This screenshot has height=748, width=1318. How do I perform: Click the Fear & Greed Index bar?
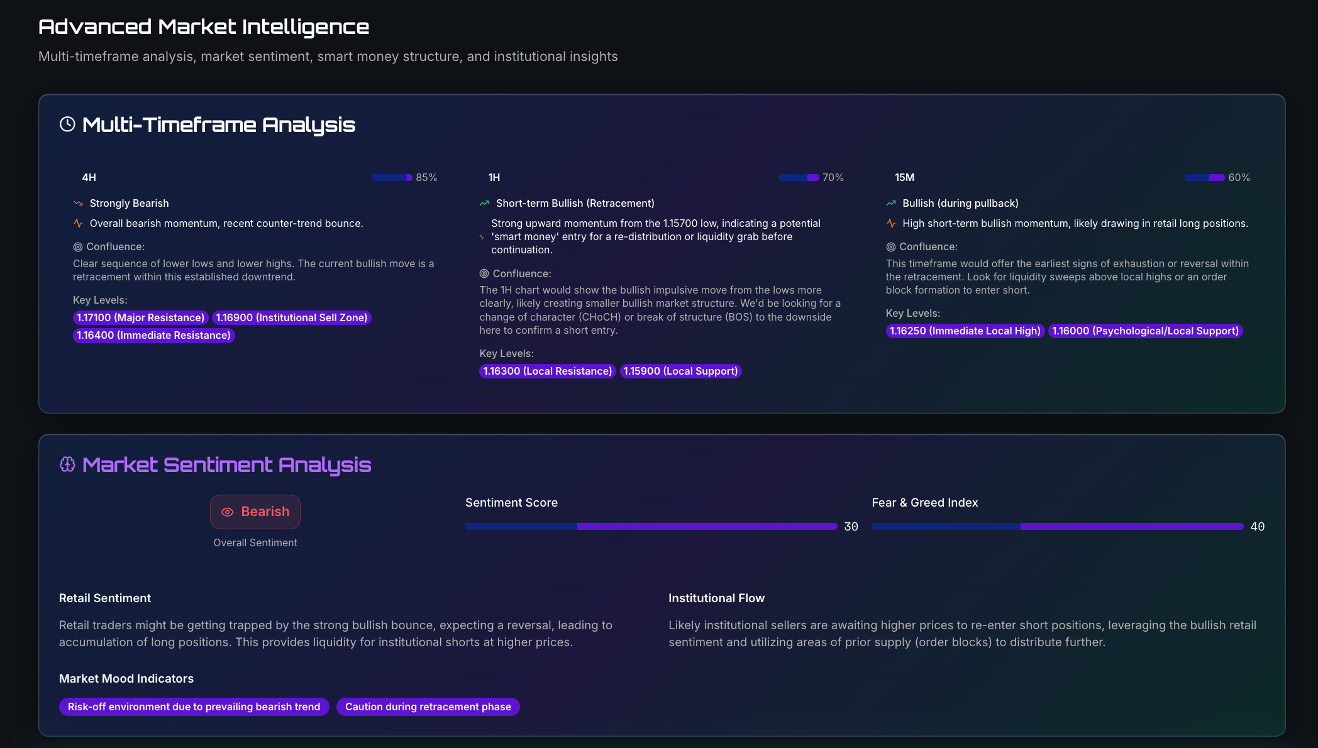pyautogui.click(x=1057, y=526)
